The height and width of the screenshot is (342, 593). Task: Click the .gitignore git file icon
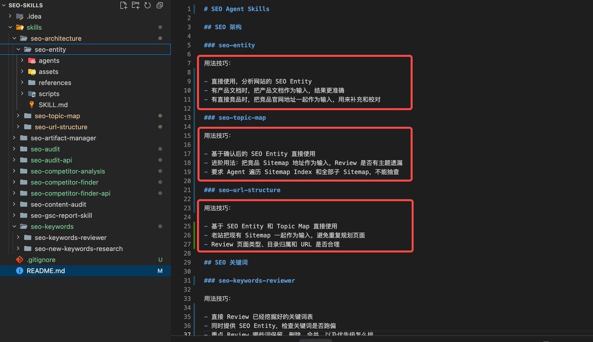click(20, 260)
